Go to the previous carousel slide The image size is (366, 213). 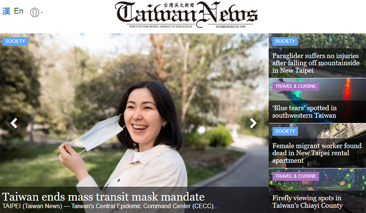tap(14, 123)
